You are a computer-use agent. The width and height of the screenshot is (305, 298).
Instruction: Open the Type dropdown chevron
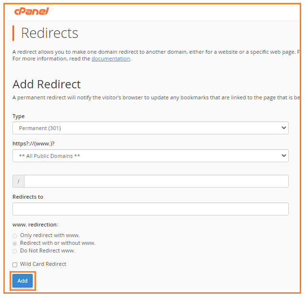tap(283, 128)
